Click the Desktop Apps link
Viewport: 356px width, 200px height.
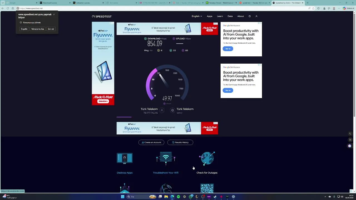click(x=125, y=173)
